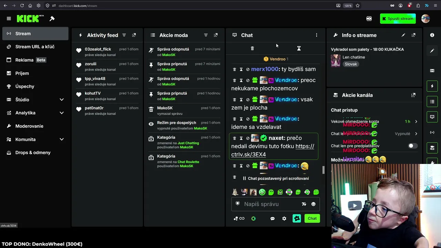Click the speech bubble icon below chat input
This screenshot has width=441, height=248.
(273, 218)
